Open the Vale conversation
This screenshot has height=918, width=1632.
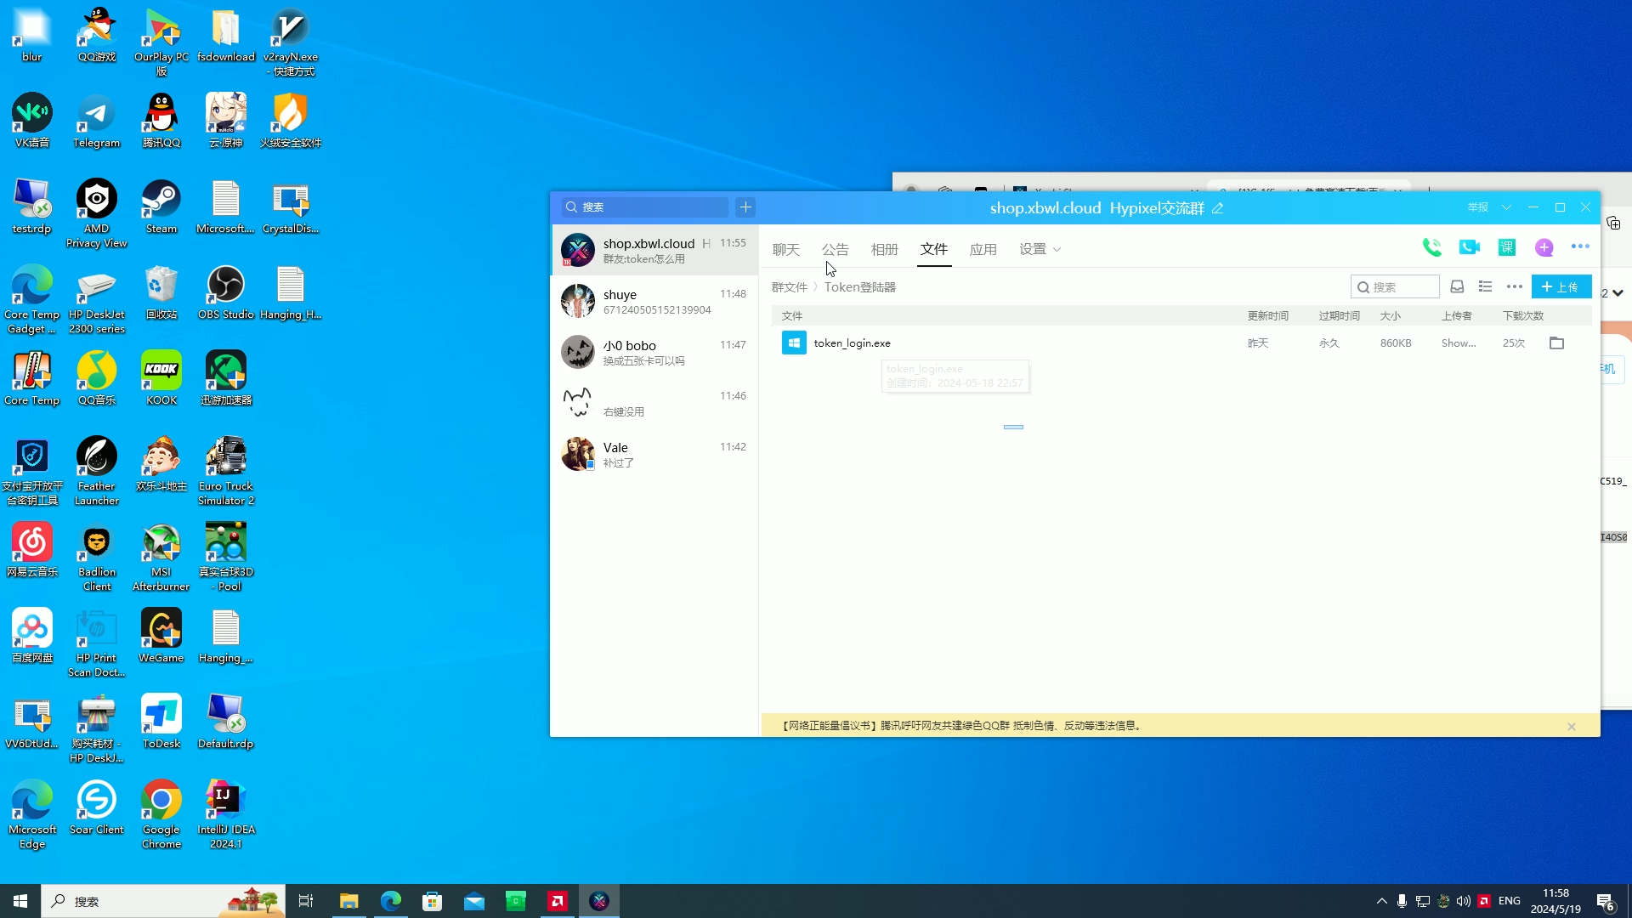tap(654, 455)
